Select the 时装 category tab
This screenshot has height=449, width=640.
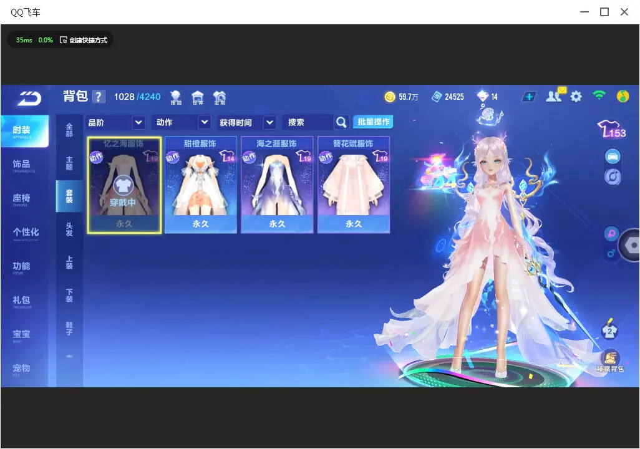24,130
